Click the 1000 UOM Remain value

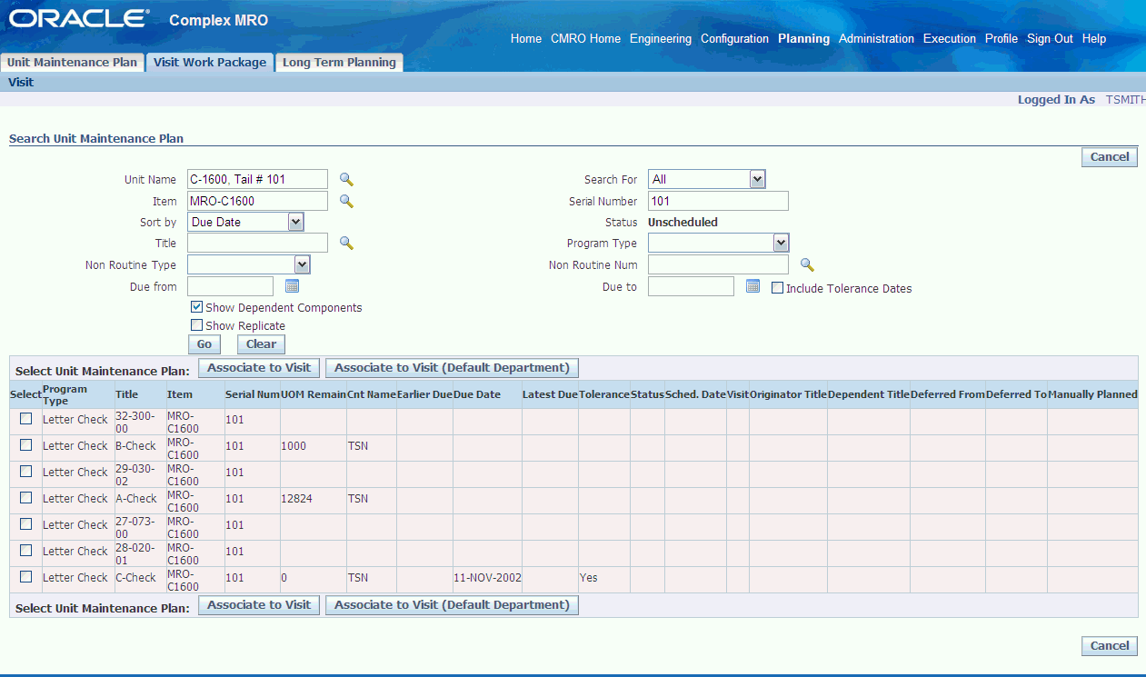(x=294, y=445)
